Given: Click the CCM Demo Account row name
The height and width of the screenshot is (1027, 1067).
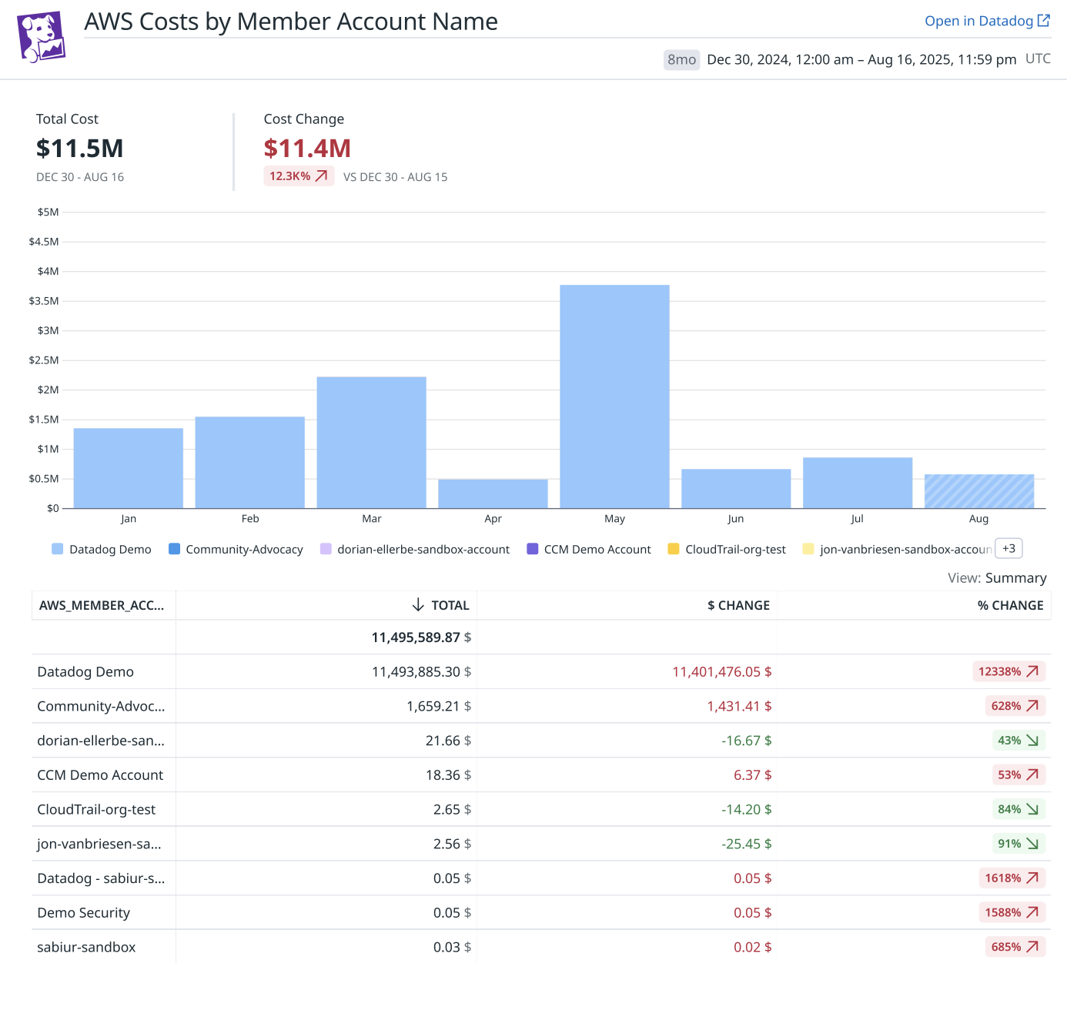Looking at the screenshot, I should pyautogui.click(x=100, y=774).
